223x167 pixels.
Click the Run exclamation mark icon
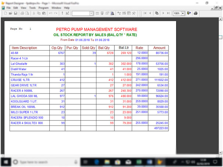[62, 13]
